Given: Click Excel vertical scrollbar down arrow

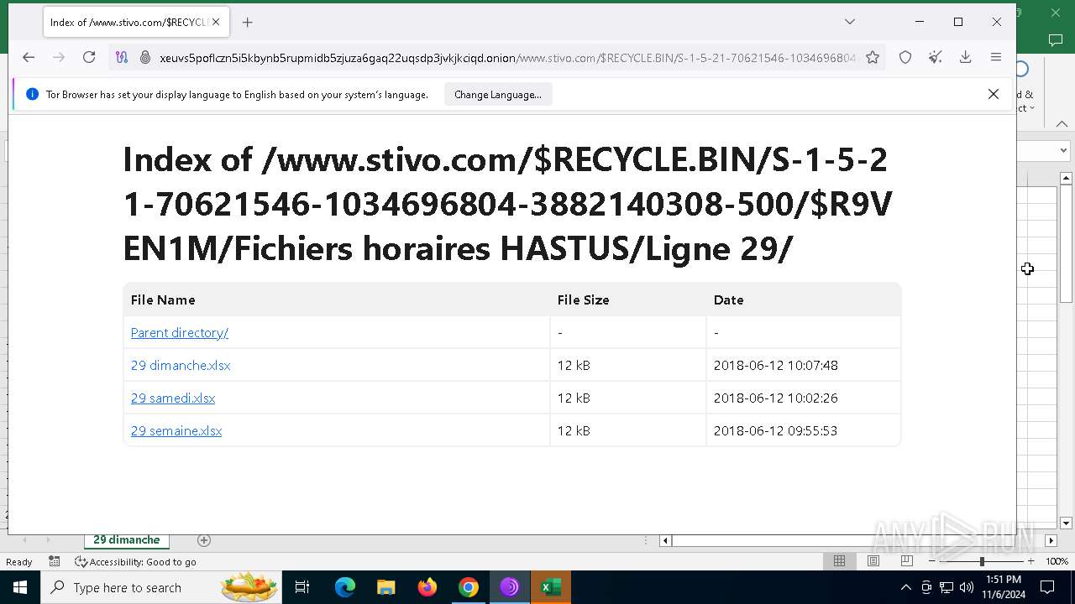Looking at the screenshot, I should 1066,523.
